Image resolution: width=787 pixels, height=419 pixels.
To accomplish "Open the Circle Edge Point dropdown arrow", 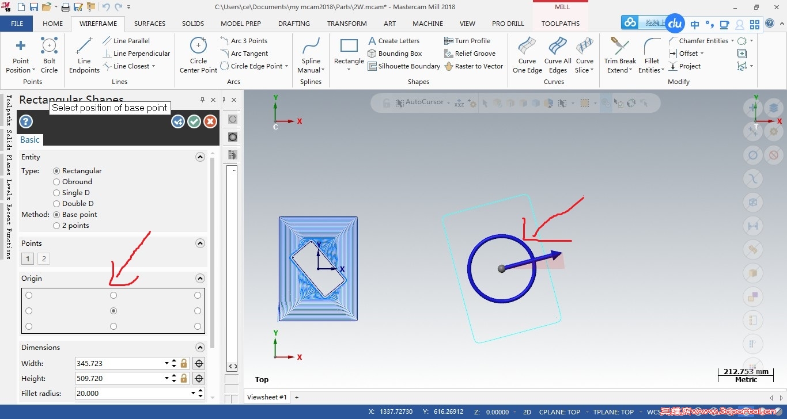I will coord(287,66).
